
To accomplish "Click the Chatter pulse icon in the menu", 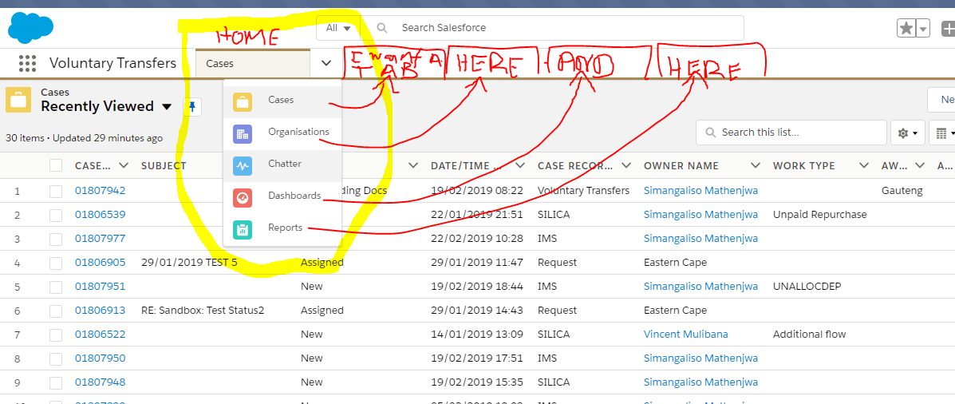I will [243, 166].
